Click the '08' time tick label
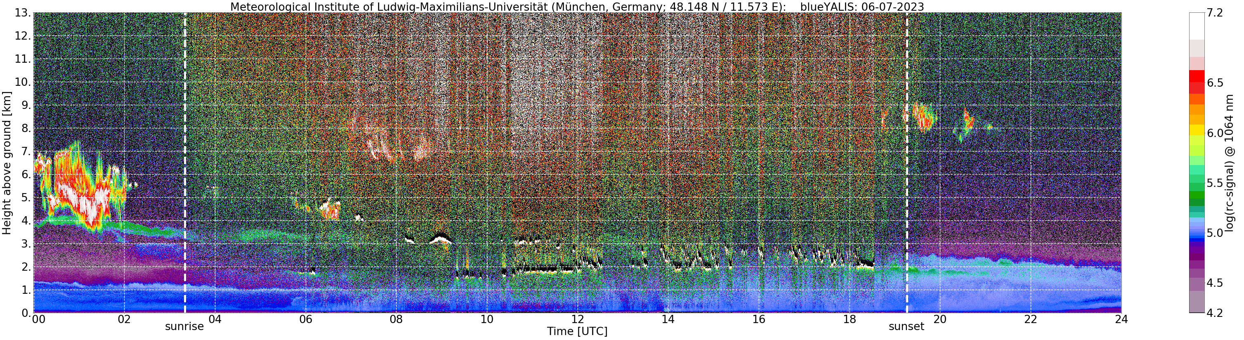Screen dimensions: 1244x340 pos(396,319)
